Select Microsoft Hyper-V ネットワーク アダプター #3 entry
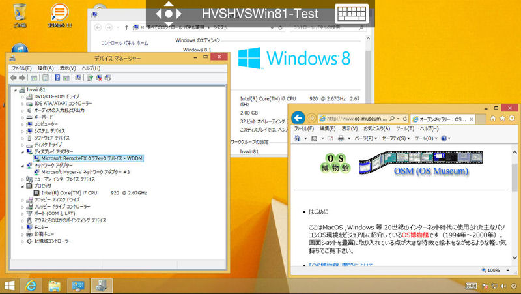Image resolution: width=521 pixels, height=294 pixels. pyautogui.click(x=82, y=172)
